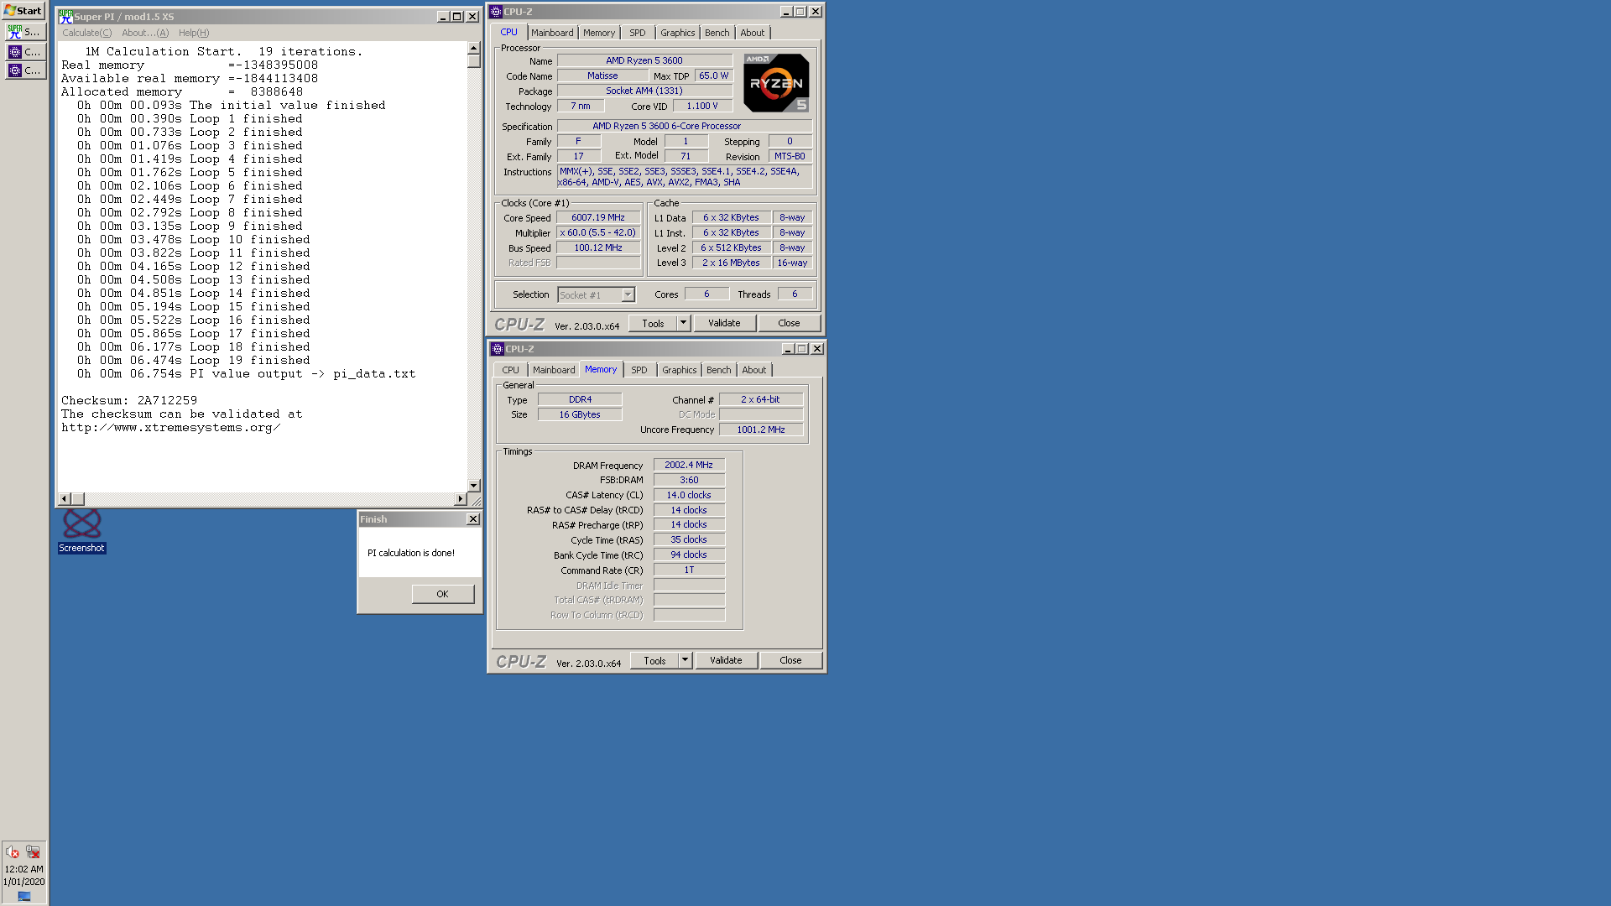Expand Tools dropdown arrow in upper CPU-Z
Viewport: 1611px width, 906px height.
(684, 323)
